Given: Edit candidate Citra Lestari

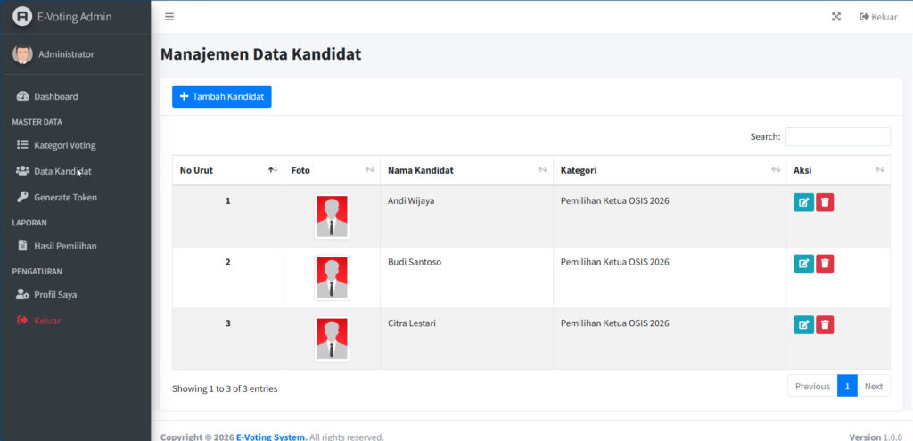Looking at the screenshot, I should click(803, 324).
